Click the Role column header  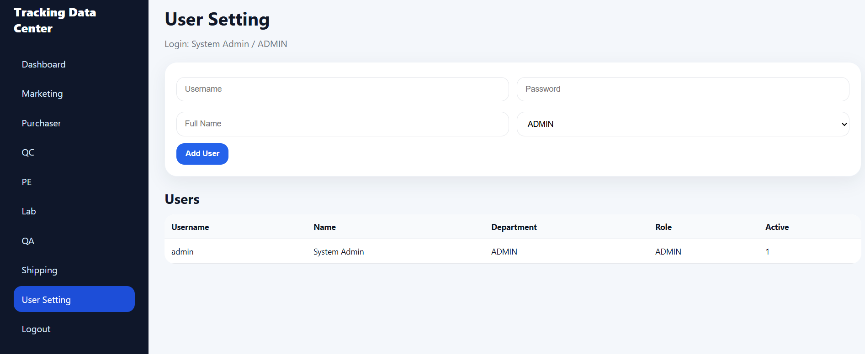[x=663, y=227]
